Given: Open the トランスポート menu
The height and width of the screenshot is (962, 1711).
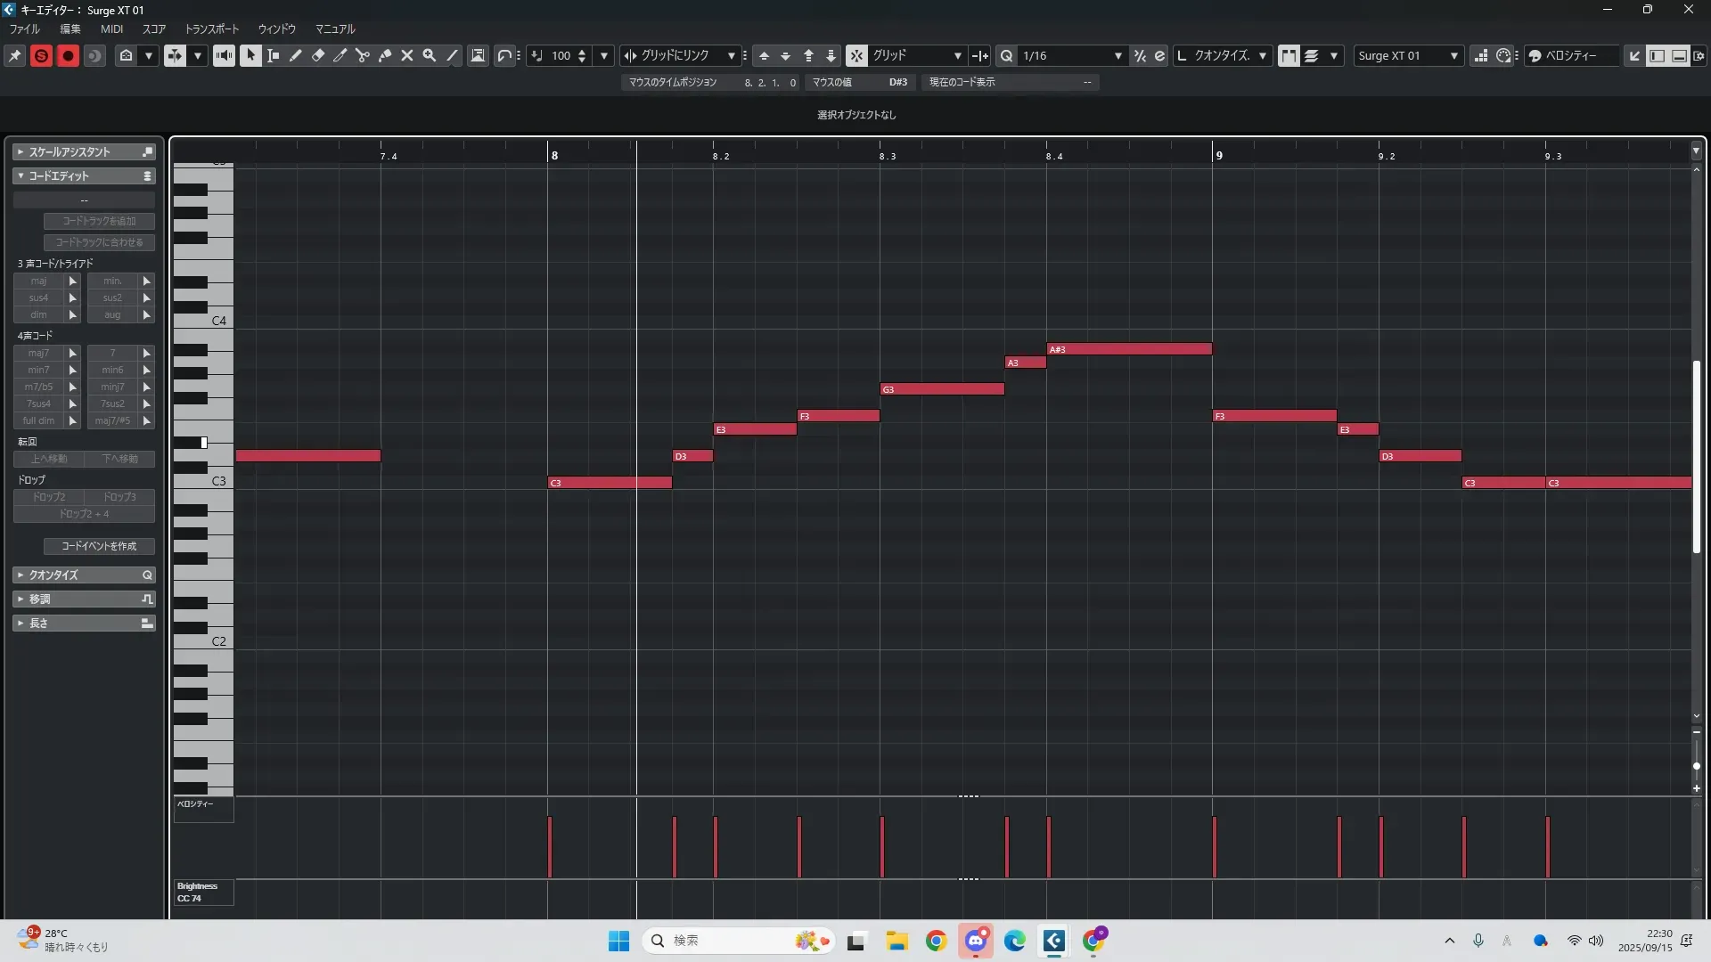Looking at the screenshot, I should coord(211,29).
